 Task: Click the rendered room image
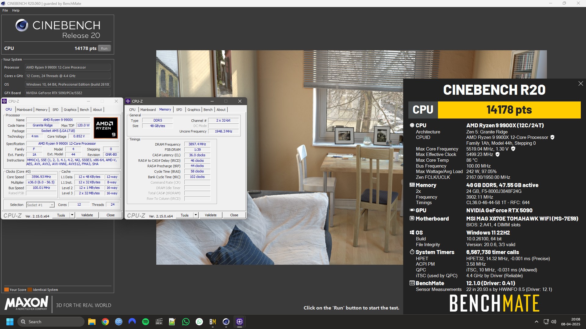click(280, 157)
